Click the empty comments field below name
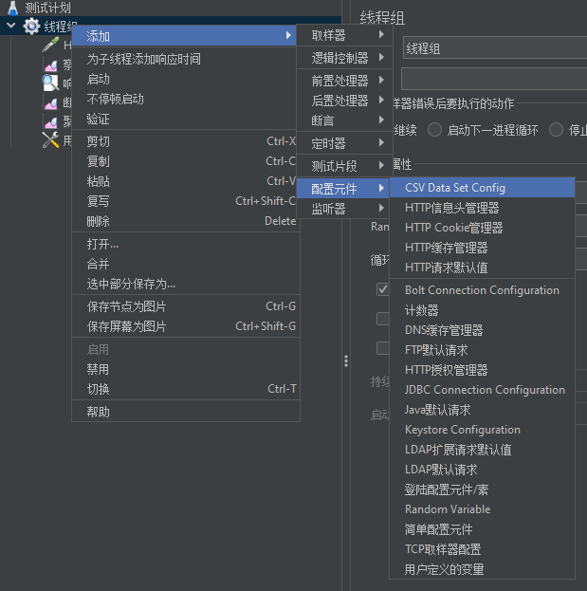Screen dimensions: 587x591 [494, 79]
